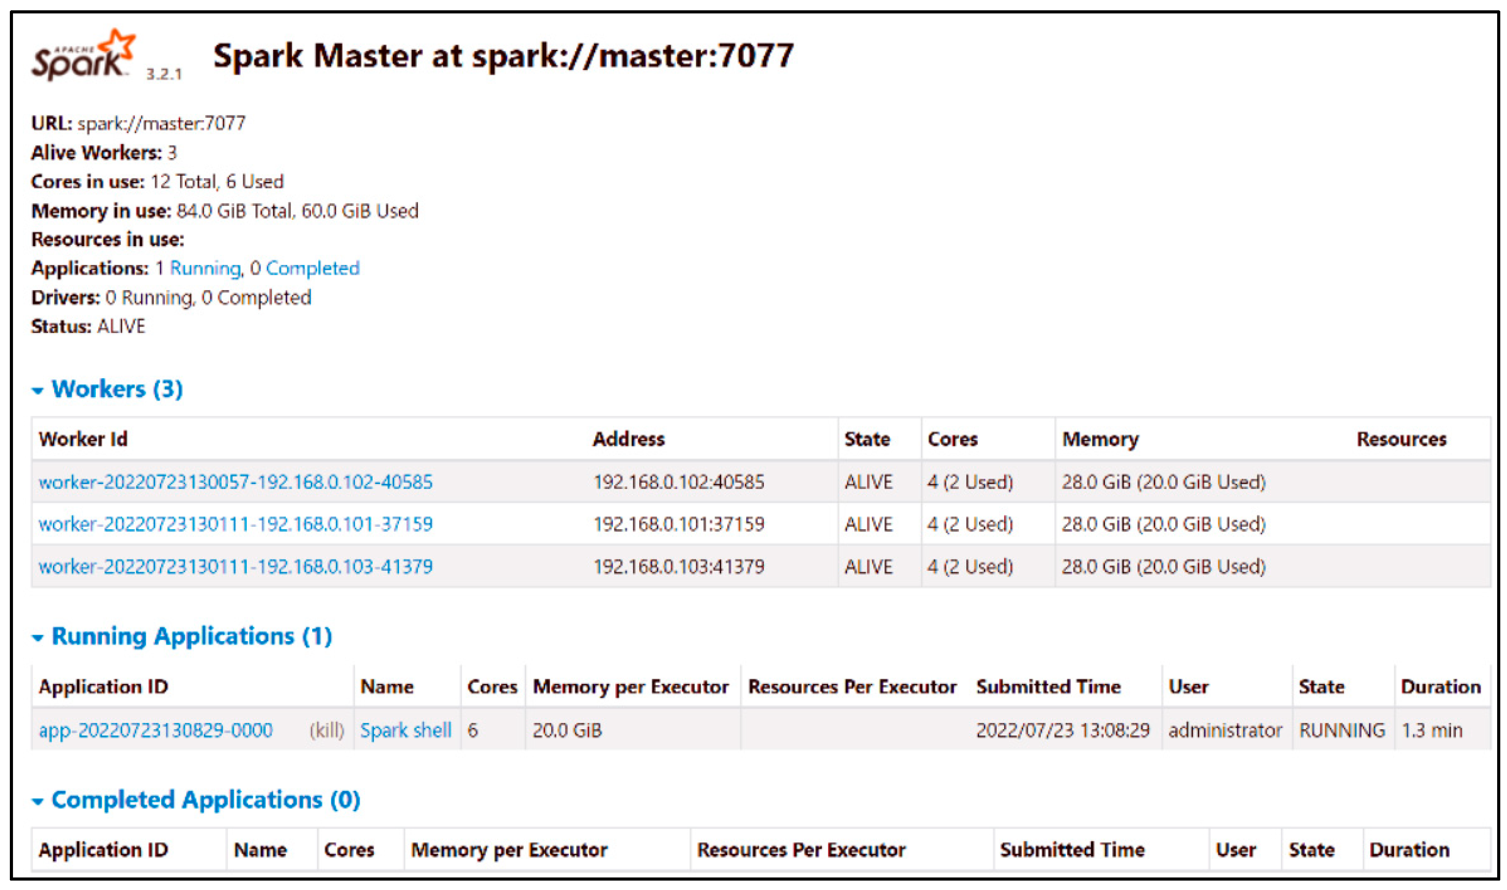Click Workers (3) section heading
The height and width of the screenshot is (890, 1507).
pyautogui.click(x=117, y=389)
